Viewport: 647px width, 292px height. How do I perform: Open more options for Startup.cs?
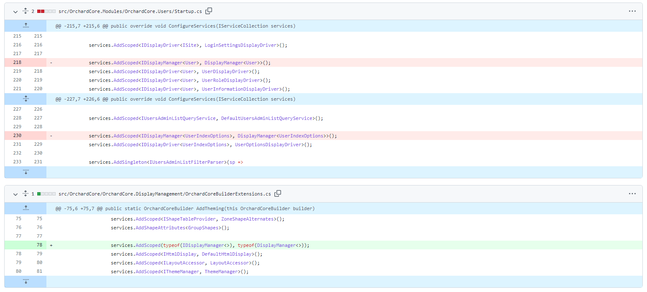click(x=632, y=11)
